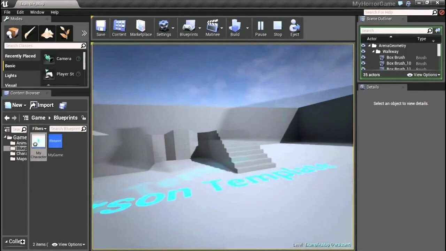Open the Blueprints toolbar button
446x251 pixels.
pos(189,28)
